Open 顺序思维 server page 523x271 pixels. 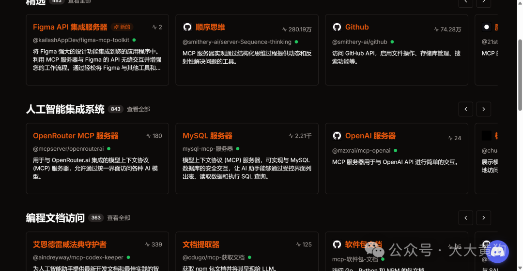210,27
